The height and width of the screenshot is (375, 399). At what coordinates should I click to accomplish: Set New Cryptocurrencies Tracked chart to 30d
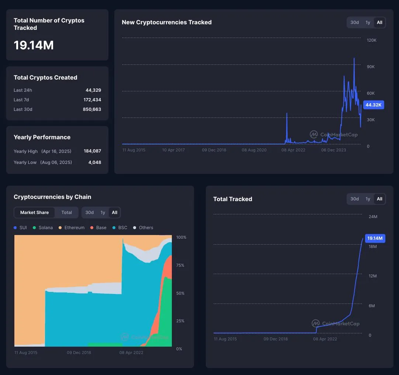[354, 22]
